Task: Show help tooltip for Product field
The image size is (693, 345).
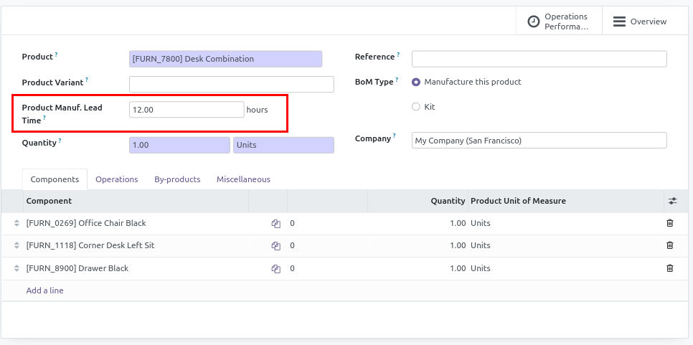Action: 56,54
